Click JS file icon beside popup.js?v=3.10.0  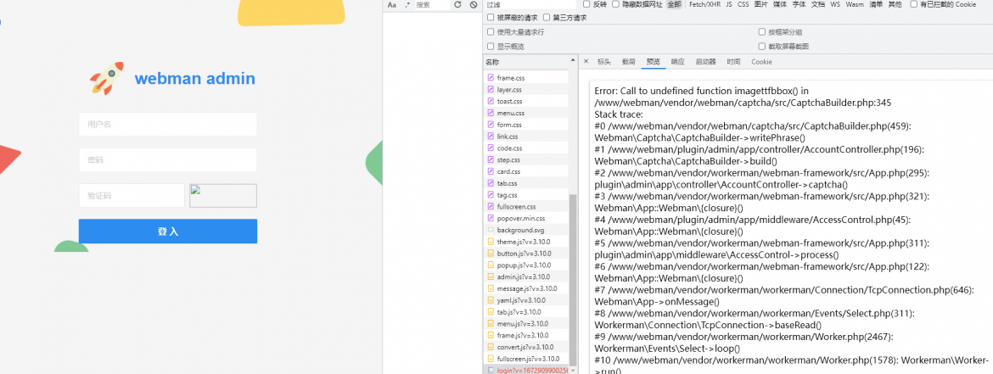click(491, 265)
